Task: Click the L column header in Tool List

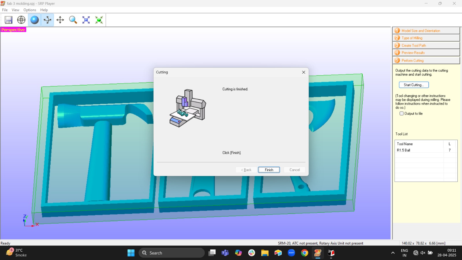Action: 450,144
